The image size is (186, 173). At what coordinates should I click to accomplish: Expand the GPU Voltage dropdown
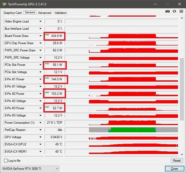(x=40, y=137)
